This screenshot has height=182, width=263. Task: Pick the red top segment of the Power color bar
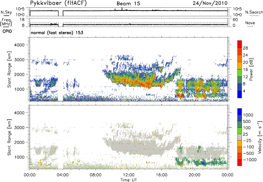click(240, 44)
